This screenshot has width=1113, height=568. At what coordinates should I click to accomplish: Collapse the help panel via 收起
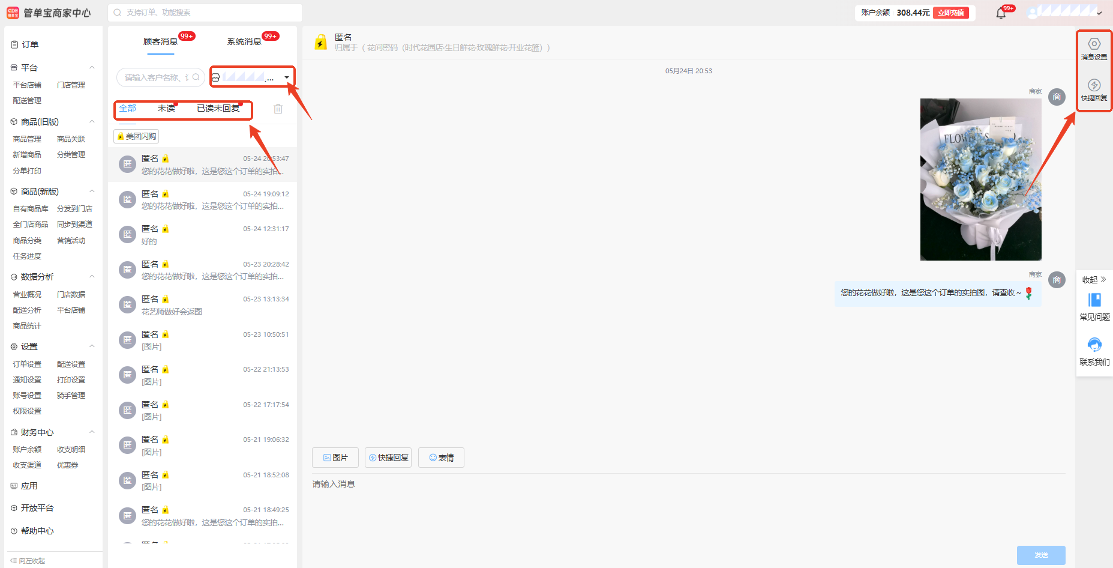click(1094, 280)
